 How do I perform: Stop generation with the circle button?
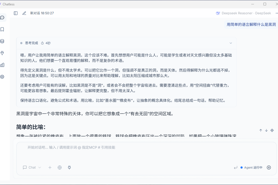269,167
